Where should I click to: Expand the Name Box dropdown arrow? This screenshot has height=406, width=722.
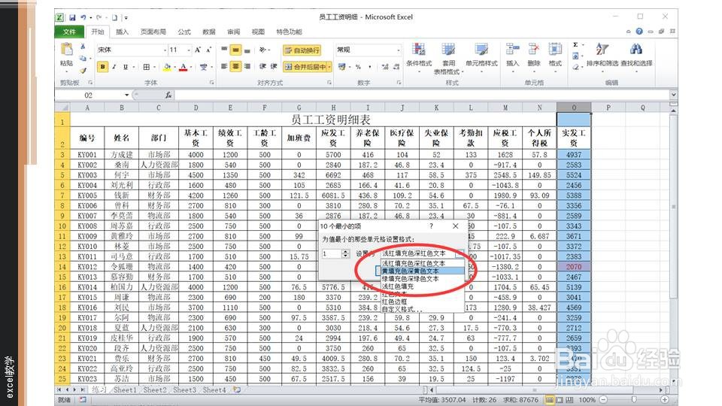pyautogui.click(x=126, y=95)
